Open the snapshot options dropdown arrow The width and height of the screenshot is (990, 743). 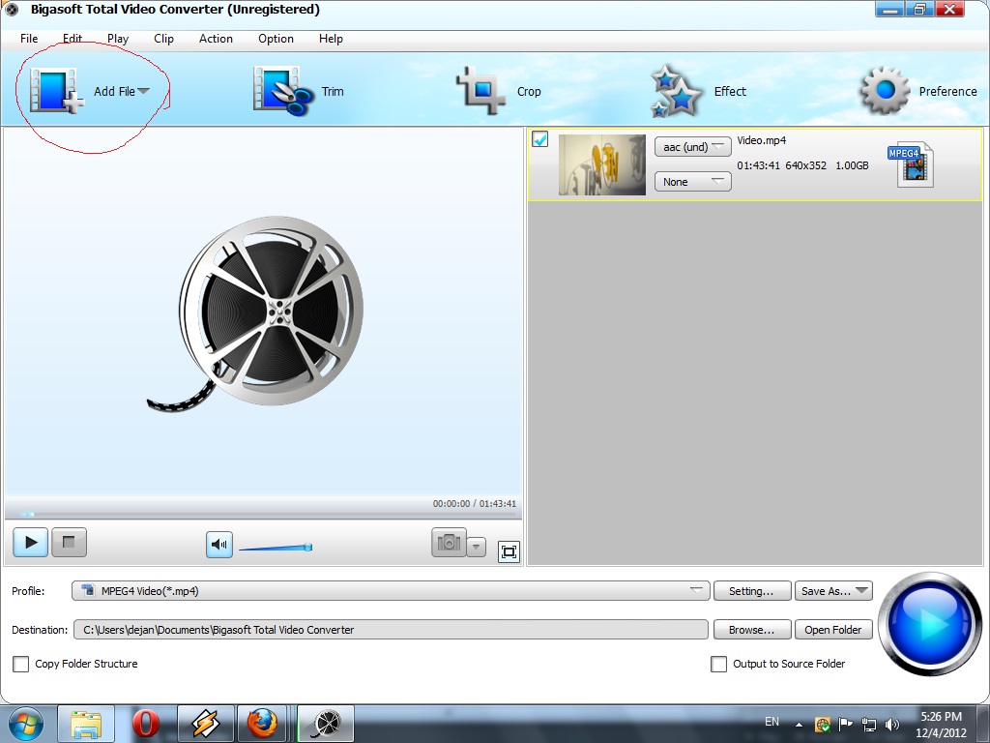pos(477,547)
